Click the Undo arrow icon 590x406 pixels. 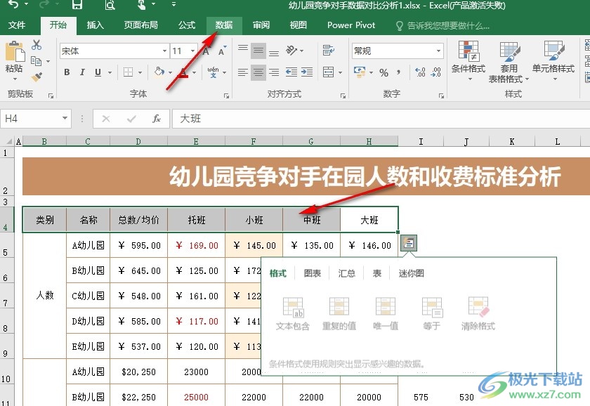(x=13, y=6)
